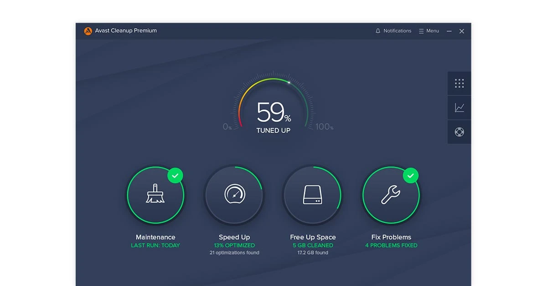Click the Avast logo in the title bar
This screenshot has height=286, width=547.
(x=87, y=31)
